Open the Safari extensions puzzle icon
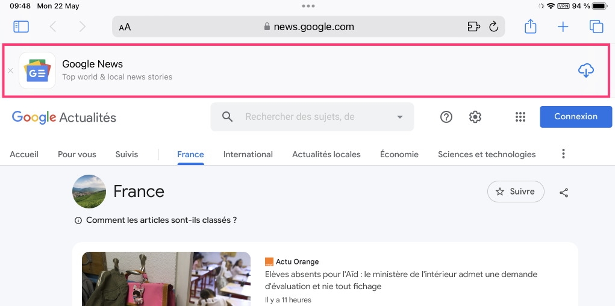Screen dimensions: 615x306 (x=474, y=27)
